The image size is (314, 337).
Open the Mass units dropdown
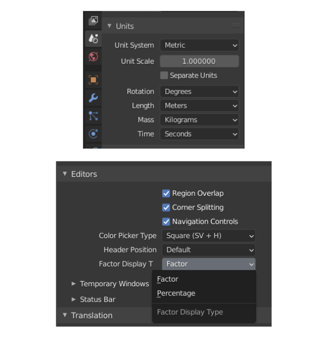[199, 120]
